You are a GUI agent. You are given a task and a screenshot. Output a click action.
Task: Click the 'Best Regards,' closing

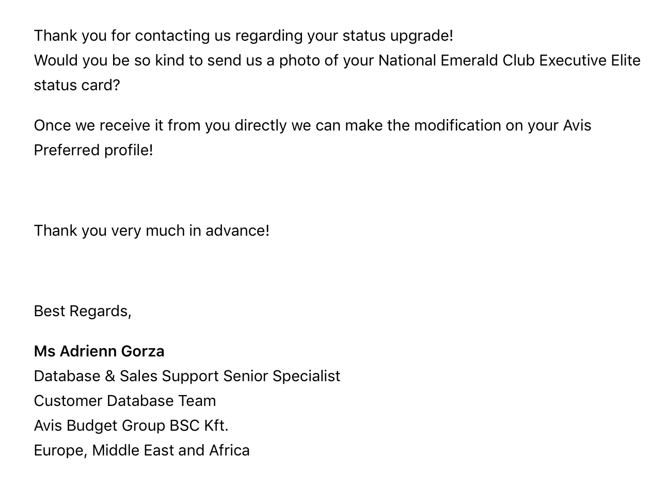pos(83,311)
